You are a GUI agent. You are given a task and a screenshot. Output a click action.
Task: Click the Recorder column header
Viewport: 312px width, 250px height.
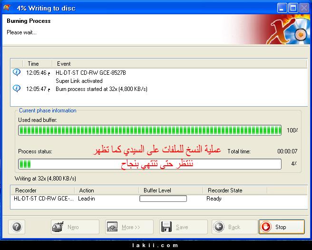pyautogui.click(x=42, y=190)
